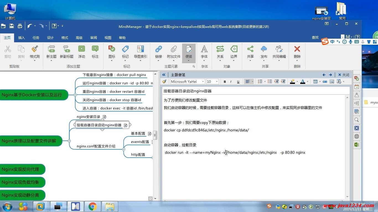Image resolution: width=378 pixels, height=212 pixels.
Task: Click the 链接 hyperlink button
Action: tap(159, 52)
